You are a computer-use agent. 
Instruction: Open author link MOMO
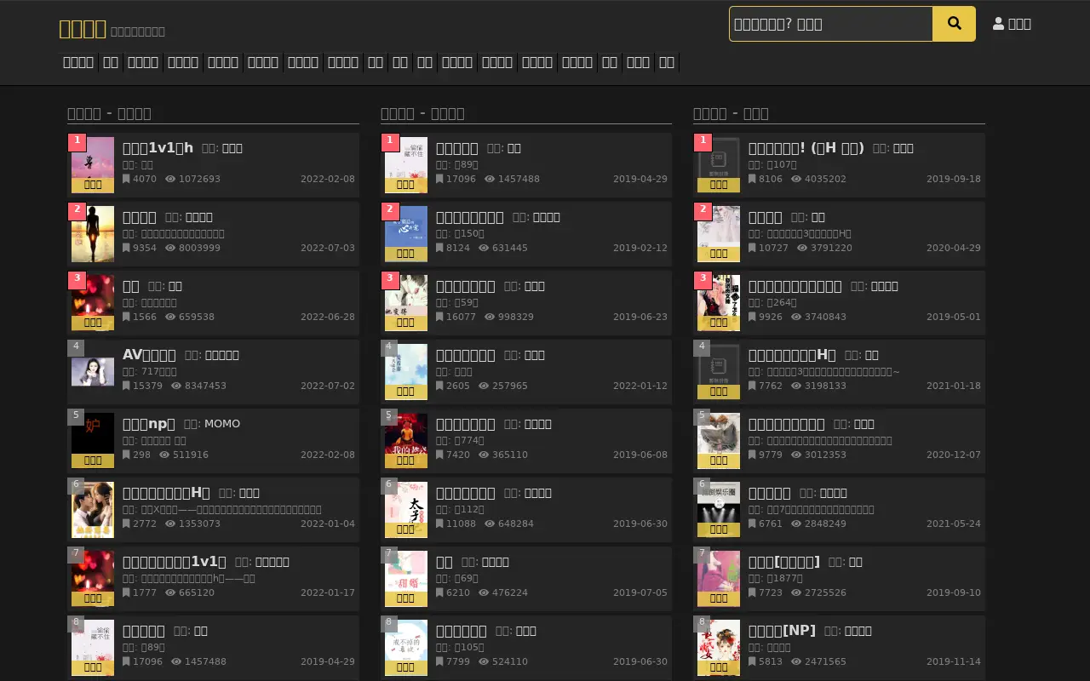click(x=222, y=424)
